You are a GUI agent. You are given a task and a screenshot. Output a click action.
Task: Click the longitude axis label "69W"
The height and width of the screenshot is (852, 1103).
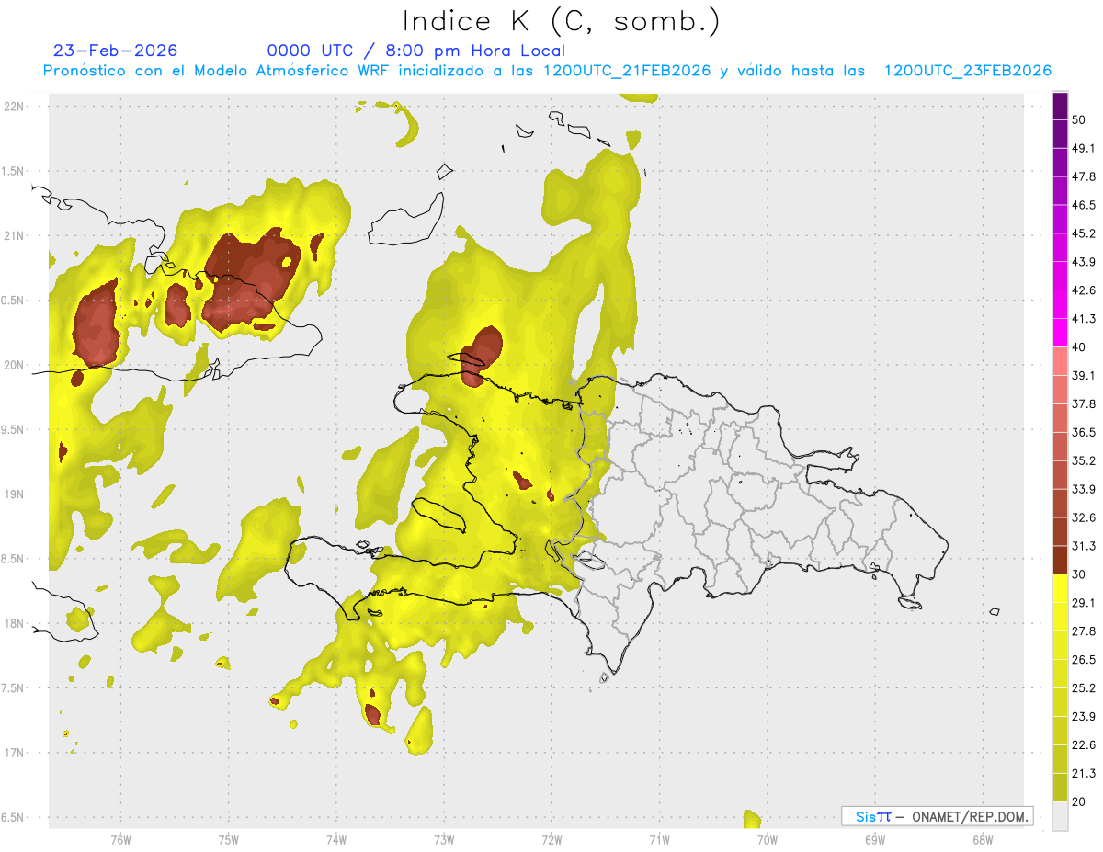(875, 839)
